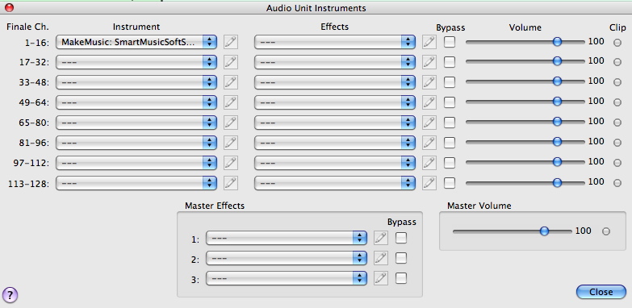Click the clip indicator for channels 113-128
Image resolution: width=632 pixels, height=308 pixels.
(617, 183)
